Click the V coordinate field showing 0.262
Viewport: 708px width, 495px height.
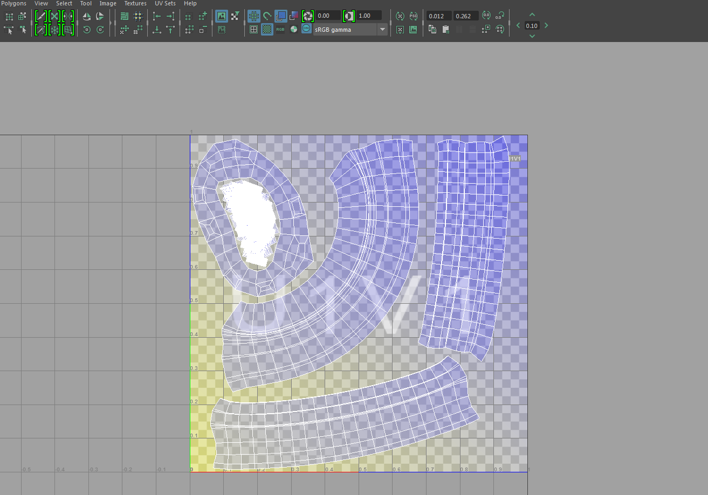[466, 16]
